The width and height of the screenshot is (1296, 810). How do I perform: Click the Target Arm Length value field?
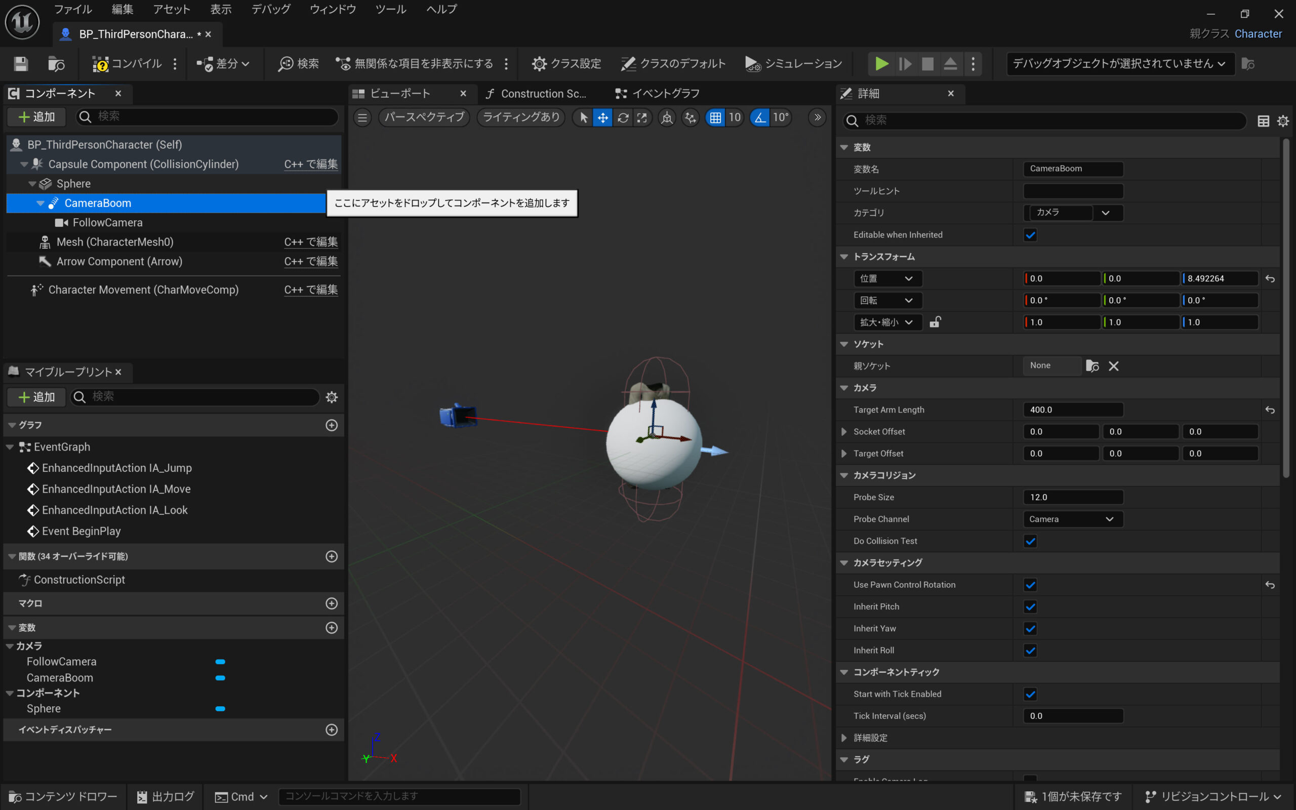1072,410
